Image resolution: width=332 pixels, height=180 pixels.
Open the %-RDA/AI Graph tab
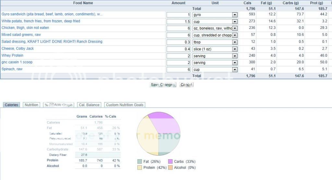coord(58,105)
